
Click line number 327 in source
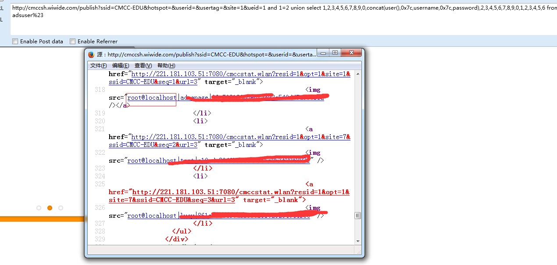pos(99,223)
